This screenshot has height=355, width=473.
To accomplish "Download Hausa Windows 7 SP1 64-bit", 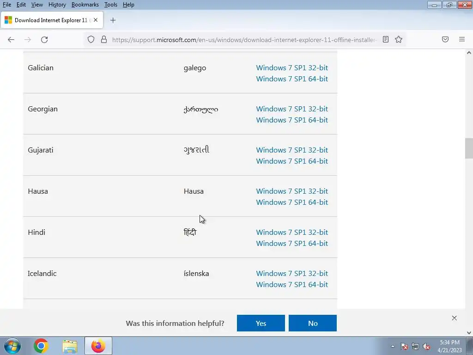I will tap(292, 202).
